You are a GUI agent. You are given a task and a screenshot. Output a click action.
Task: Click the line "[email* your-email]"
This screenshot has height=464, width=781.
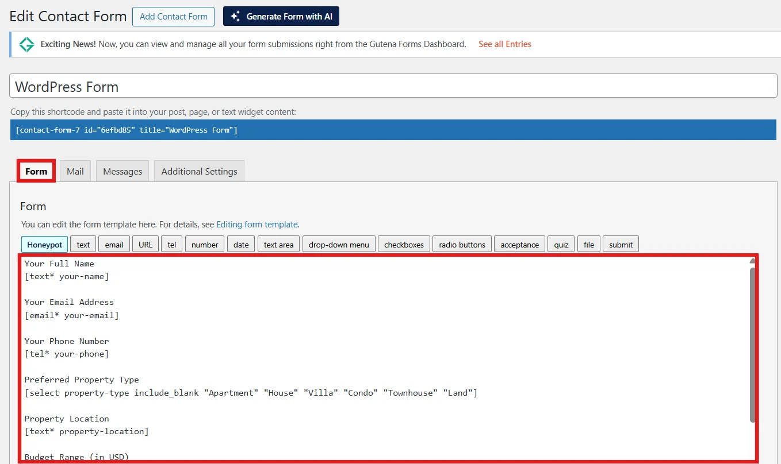(x=72, y=315)
